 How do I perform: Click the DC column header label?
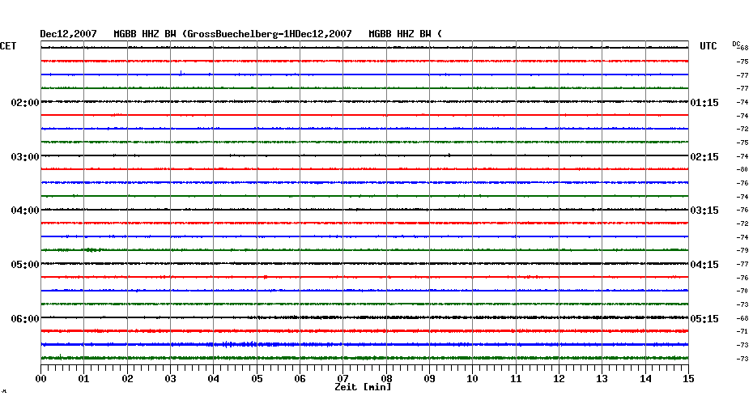[736, 45]
